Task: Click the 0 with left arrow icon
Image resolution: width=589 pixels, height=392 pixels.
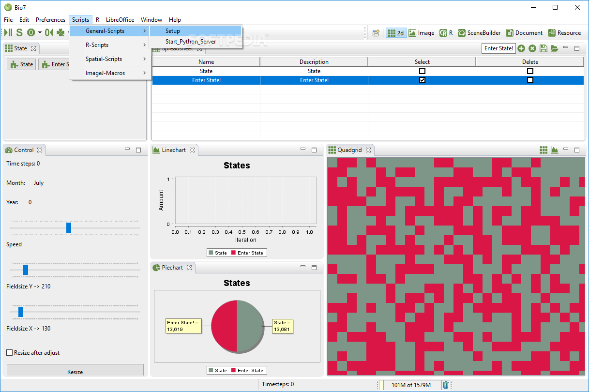Action: (x=49, y=32)
